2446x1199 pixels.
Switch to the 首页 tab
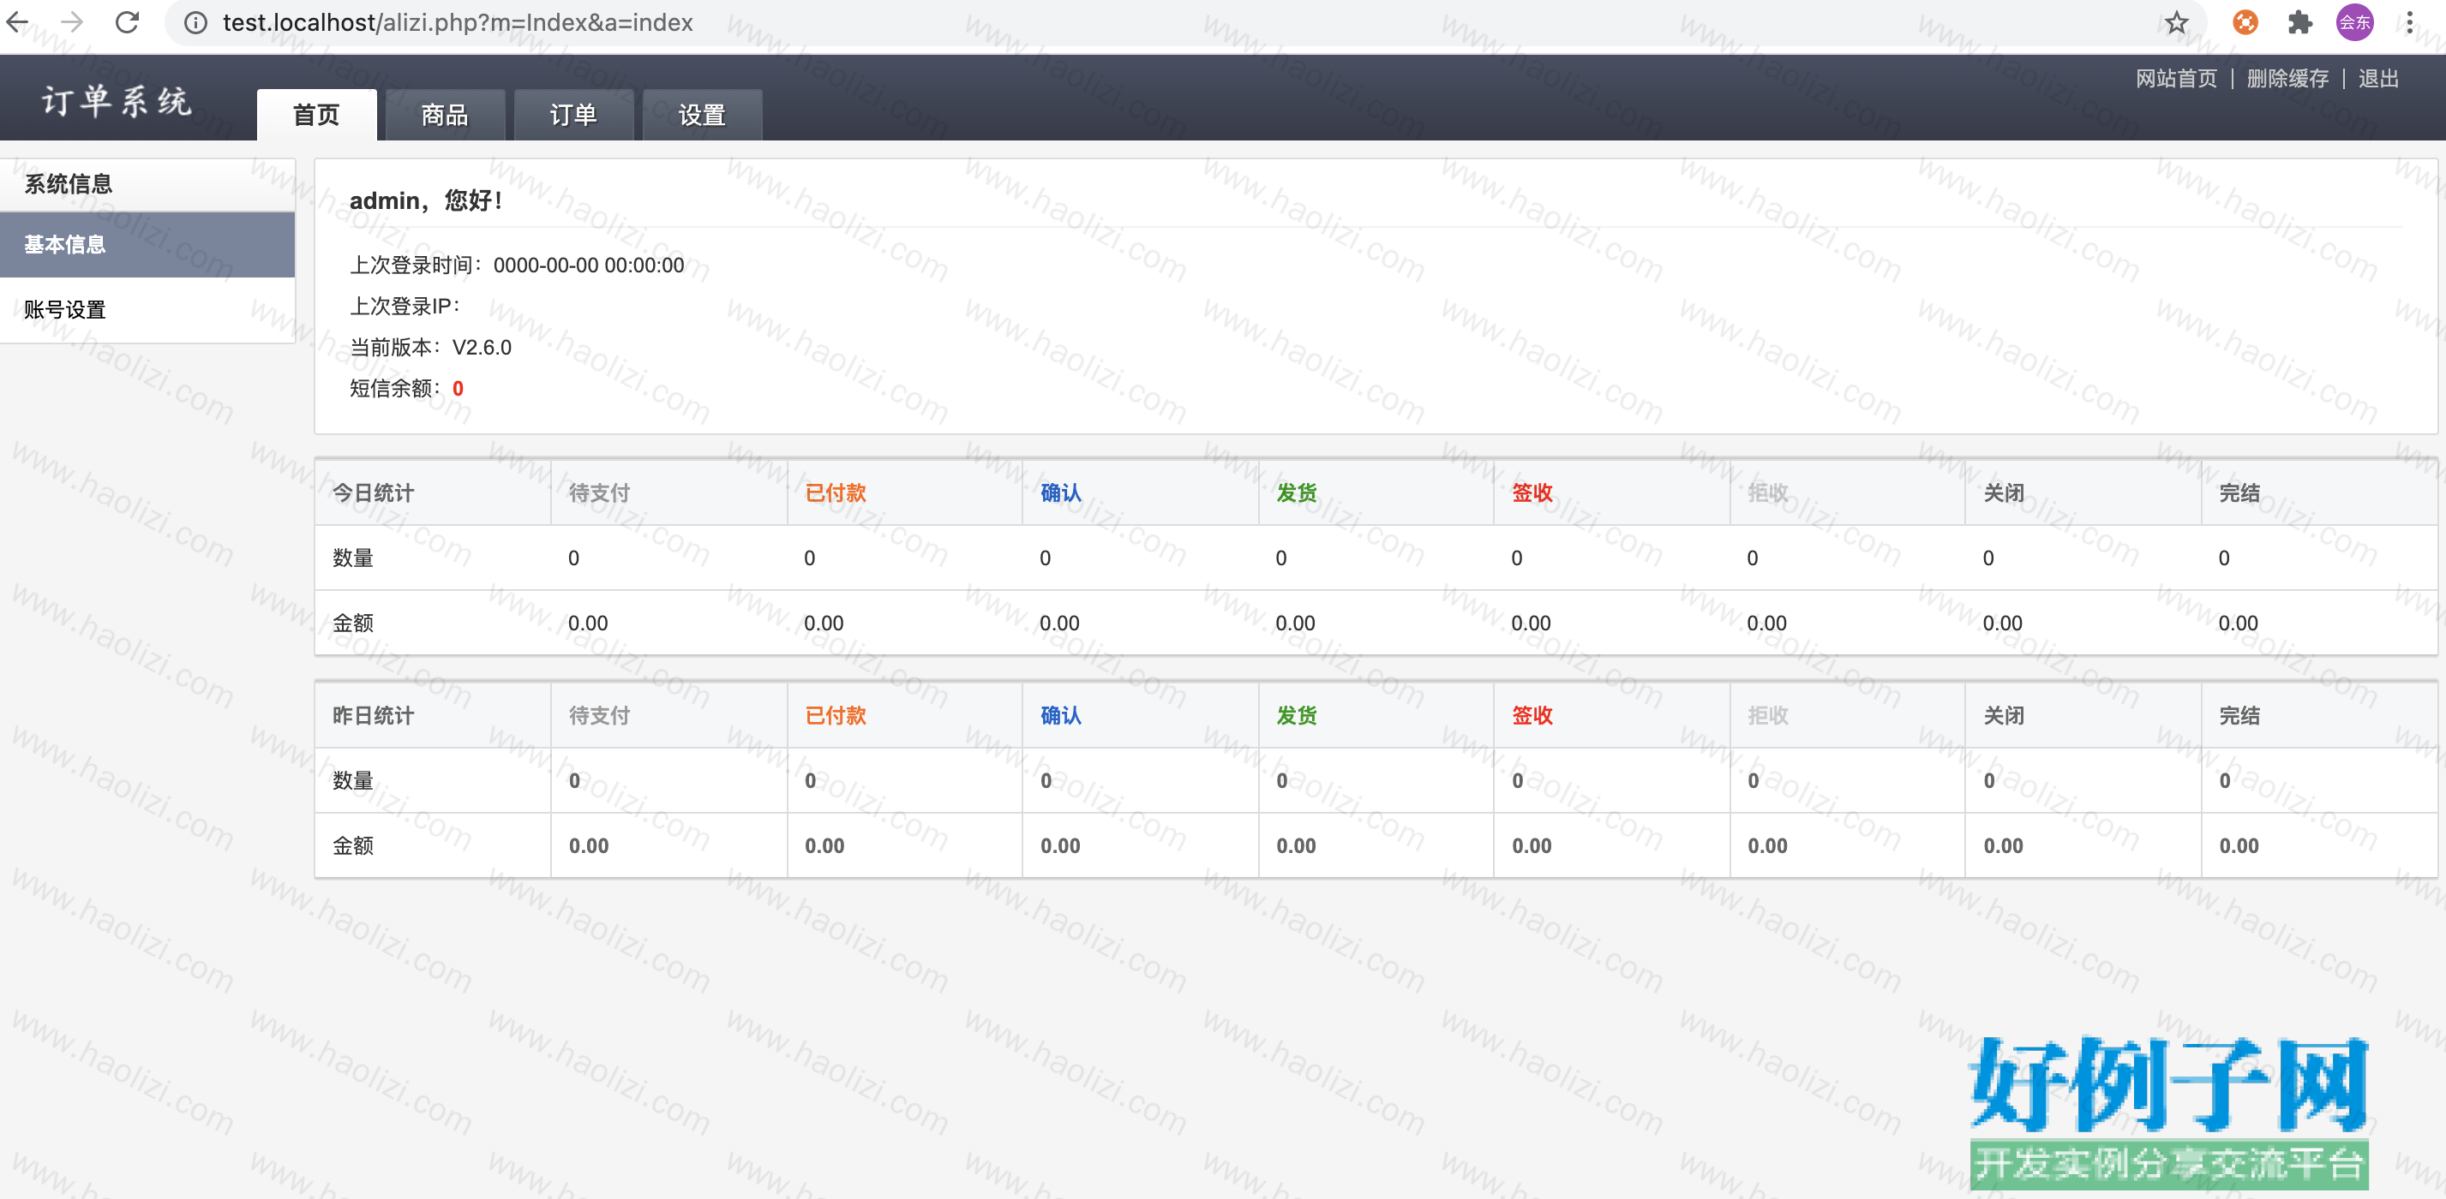click(316, 115)
